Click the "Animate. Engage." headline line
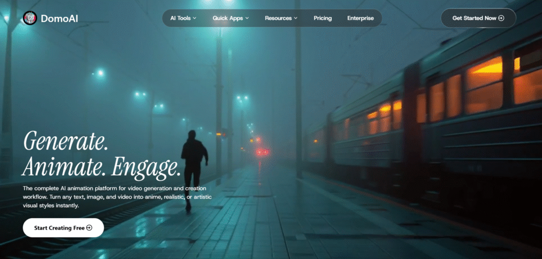This screenshot has height=259, width=542. [102, 167]
